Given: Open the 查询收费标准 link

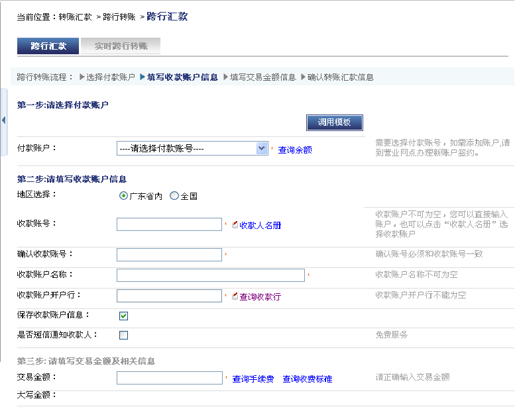Looking at the screenshot, I should (x=308, y=379).
